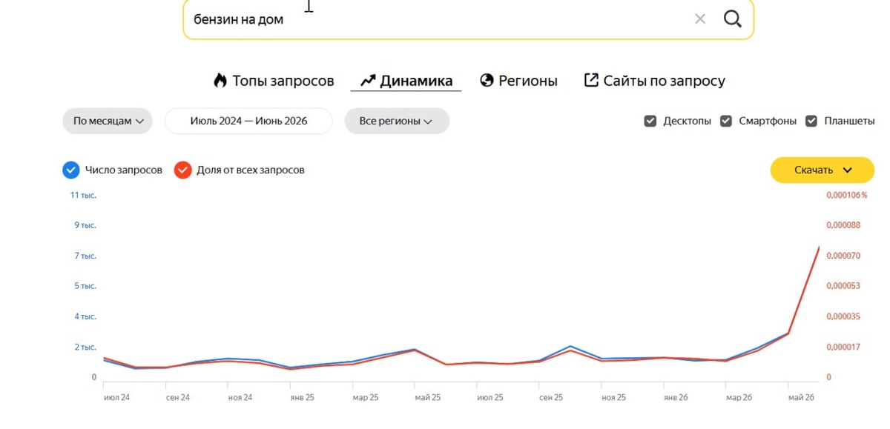Click the external link icon for Сайты по запросу
Image resolution: width=890 pixels, height=429 pixels.
[591, 80]
